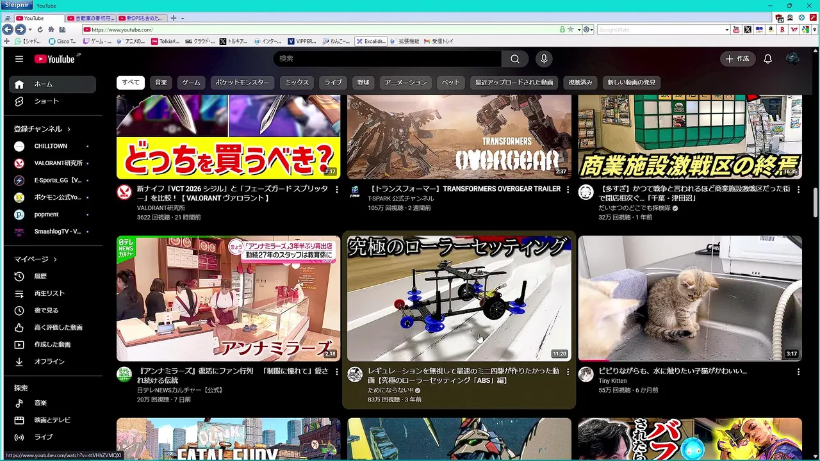Switch to the 自転車の青切符 browser tab

coord(90,19)
